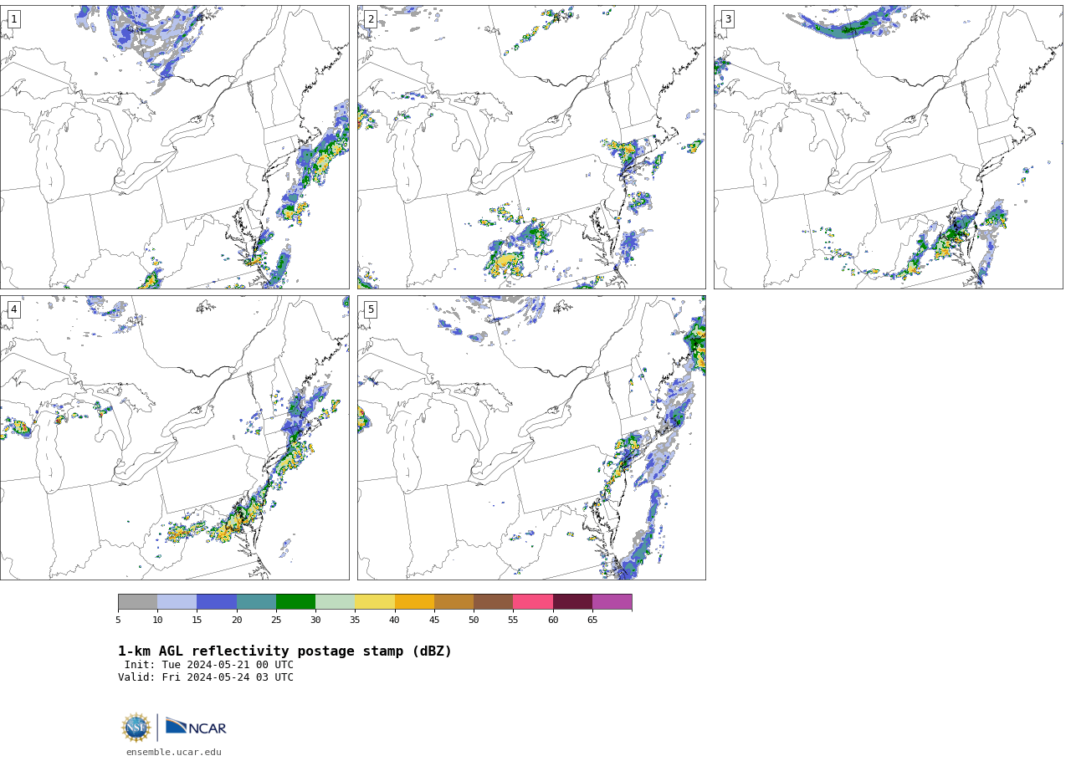Click the orange 40-45 dBZ swatch

(414, 602)
